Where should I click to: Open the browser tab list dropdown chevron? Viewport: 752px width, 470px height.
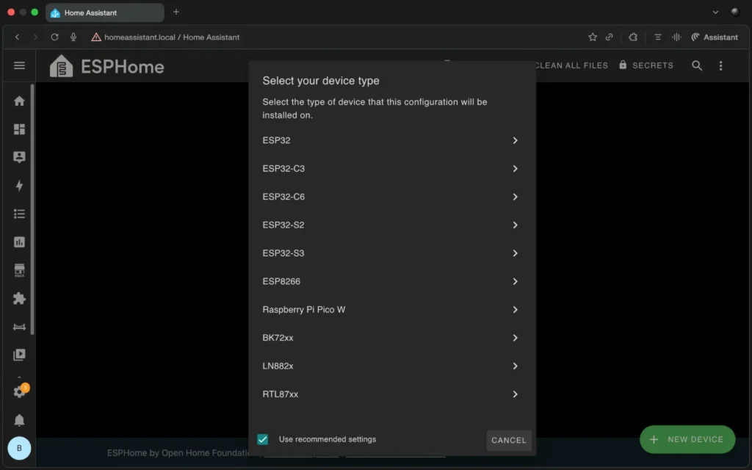[x=715, y=12]
